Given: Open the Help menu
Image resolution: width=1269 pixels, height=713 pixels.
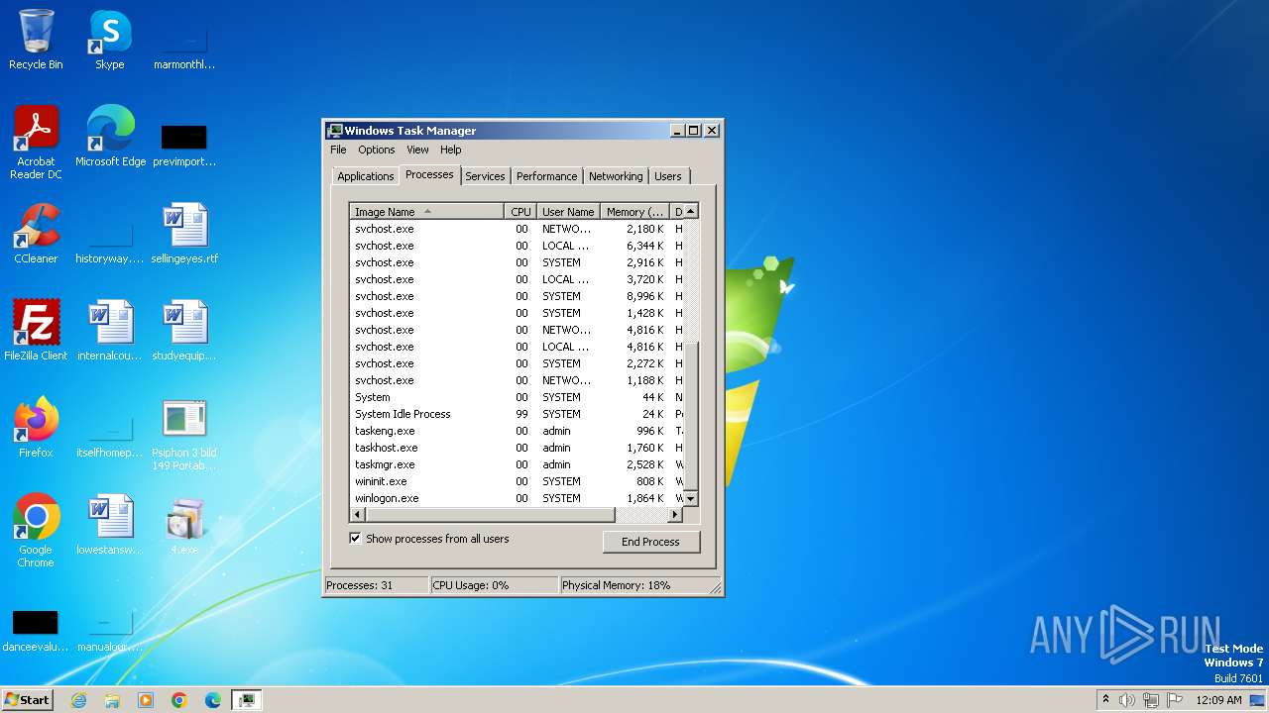Looking at the screenshot, I should [x=451, y=150].
